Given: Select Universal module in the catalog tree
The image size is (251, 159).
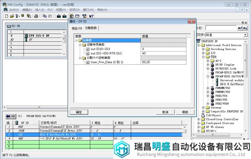Looking at the screenshot, I should tap(231, 80).
